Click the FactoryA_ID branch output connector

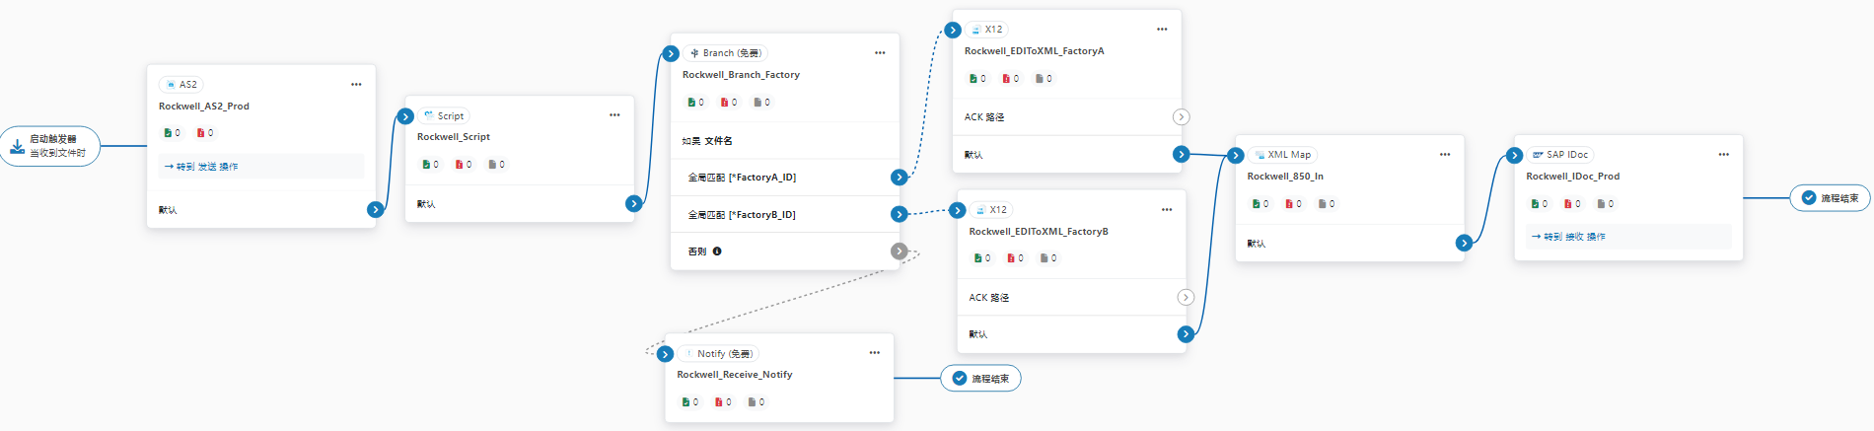[899, 178]
